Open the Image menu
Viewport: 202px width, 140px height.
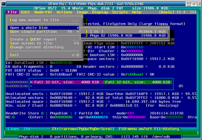[x=82, y=12]
